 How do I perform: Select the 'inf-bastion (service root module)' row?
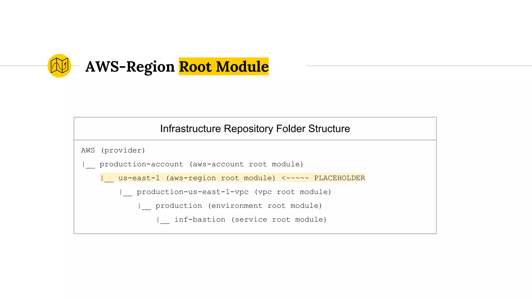click(x=241, y=220)
